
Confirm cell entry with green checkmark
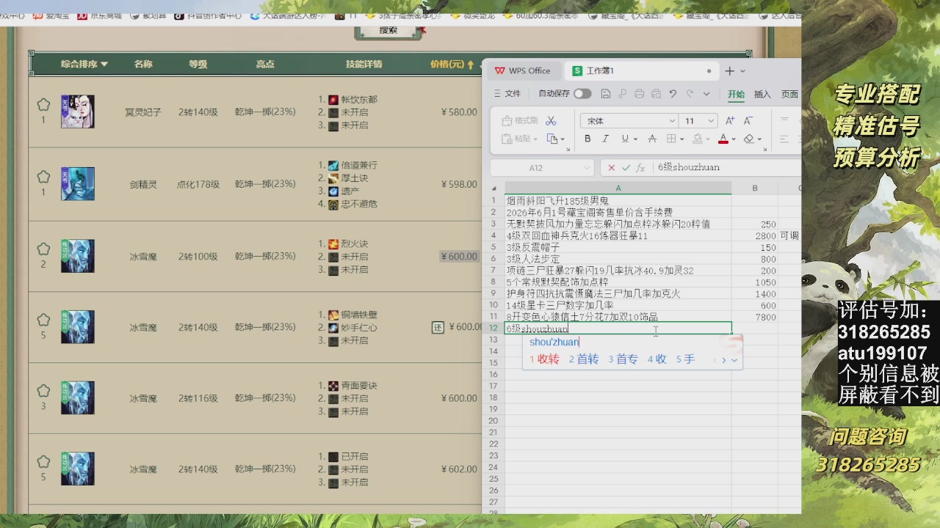626,168
